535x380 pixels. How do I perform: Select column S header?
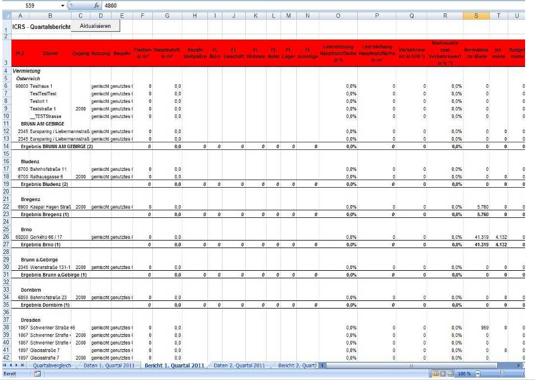pos(476,16)
